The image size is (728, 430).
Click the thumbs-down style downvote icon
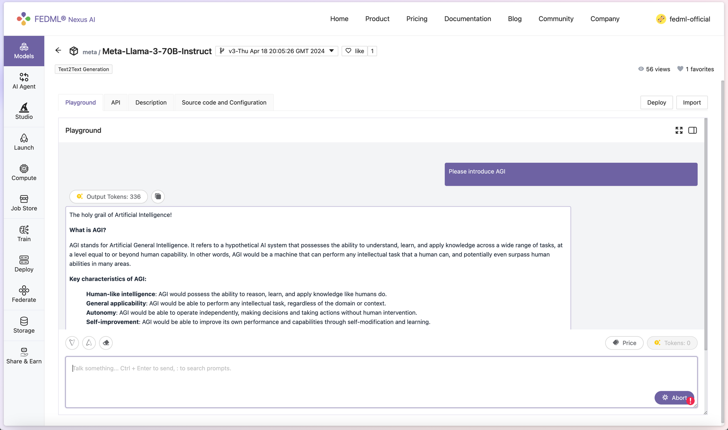(72, 343)
